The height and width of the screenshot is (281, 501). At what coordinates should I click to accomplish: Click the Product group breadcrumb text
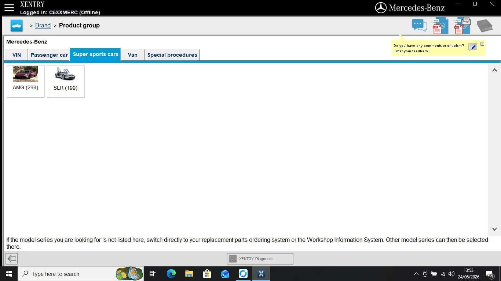click(x=79, y=26)
